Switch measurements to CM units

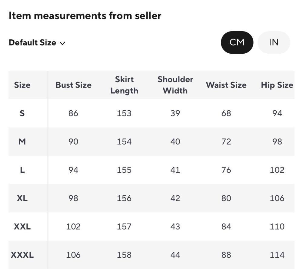pyautogui.click(x=237, y=42)
